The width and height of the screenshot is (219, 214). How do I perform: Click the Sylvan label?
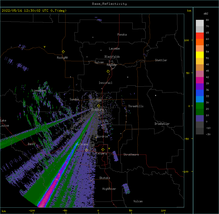[x=99, y=62]
